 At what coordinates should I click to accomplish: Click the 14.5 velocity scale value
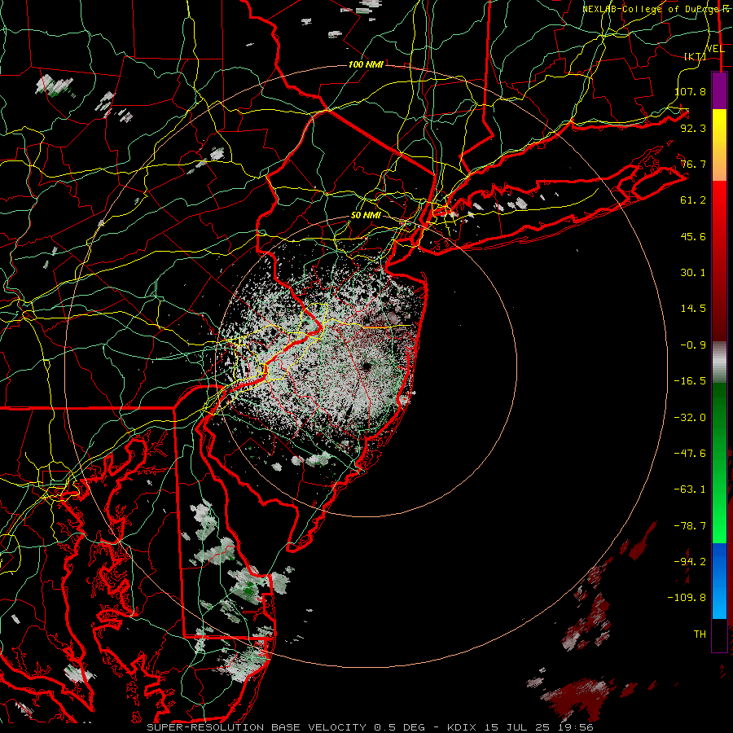693,309
